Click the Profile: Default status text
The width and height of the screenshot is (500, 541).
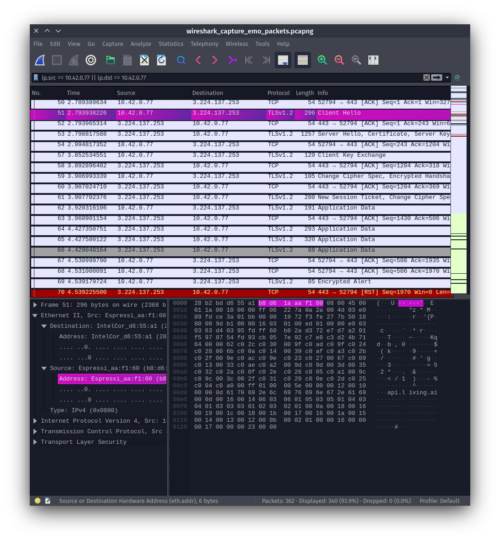(439, 501)
